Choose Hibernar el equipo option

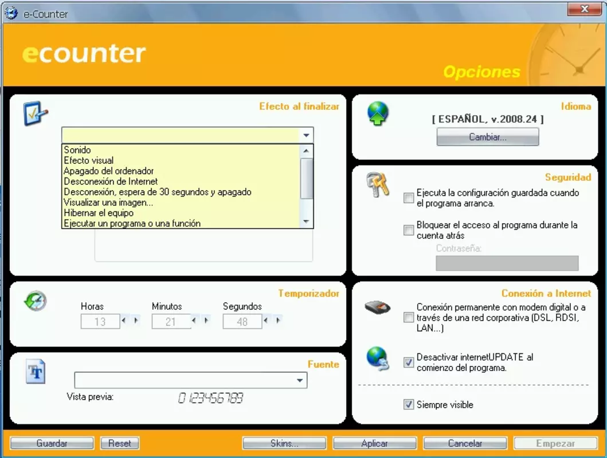tap(99, 213)
